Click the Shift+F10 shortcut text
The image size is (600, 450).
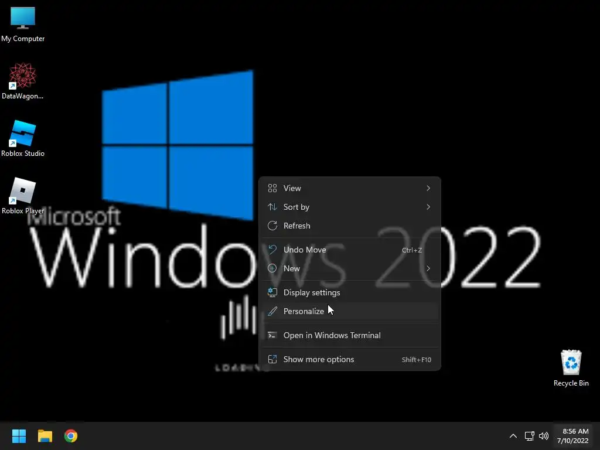click(x=417, y=360)
